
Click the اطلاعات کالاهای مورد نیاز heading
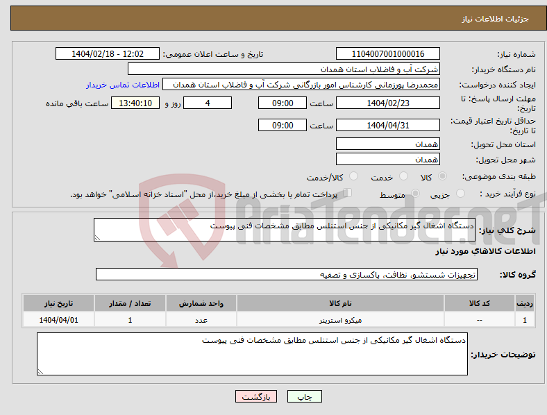(485, 251)
